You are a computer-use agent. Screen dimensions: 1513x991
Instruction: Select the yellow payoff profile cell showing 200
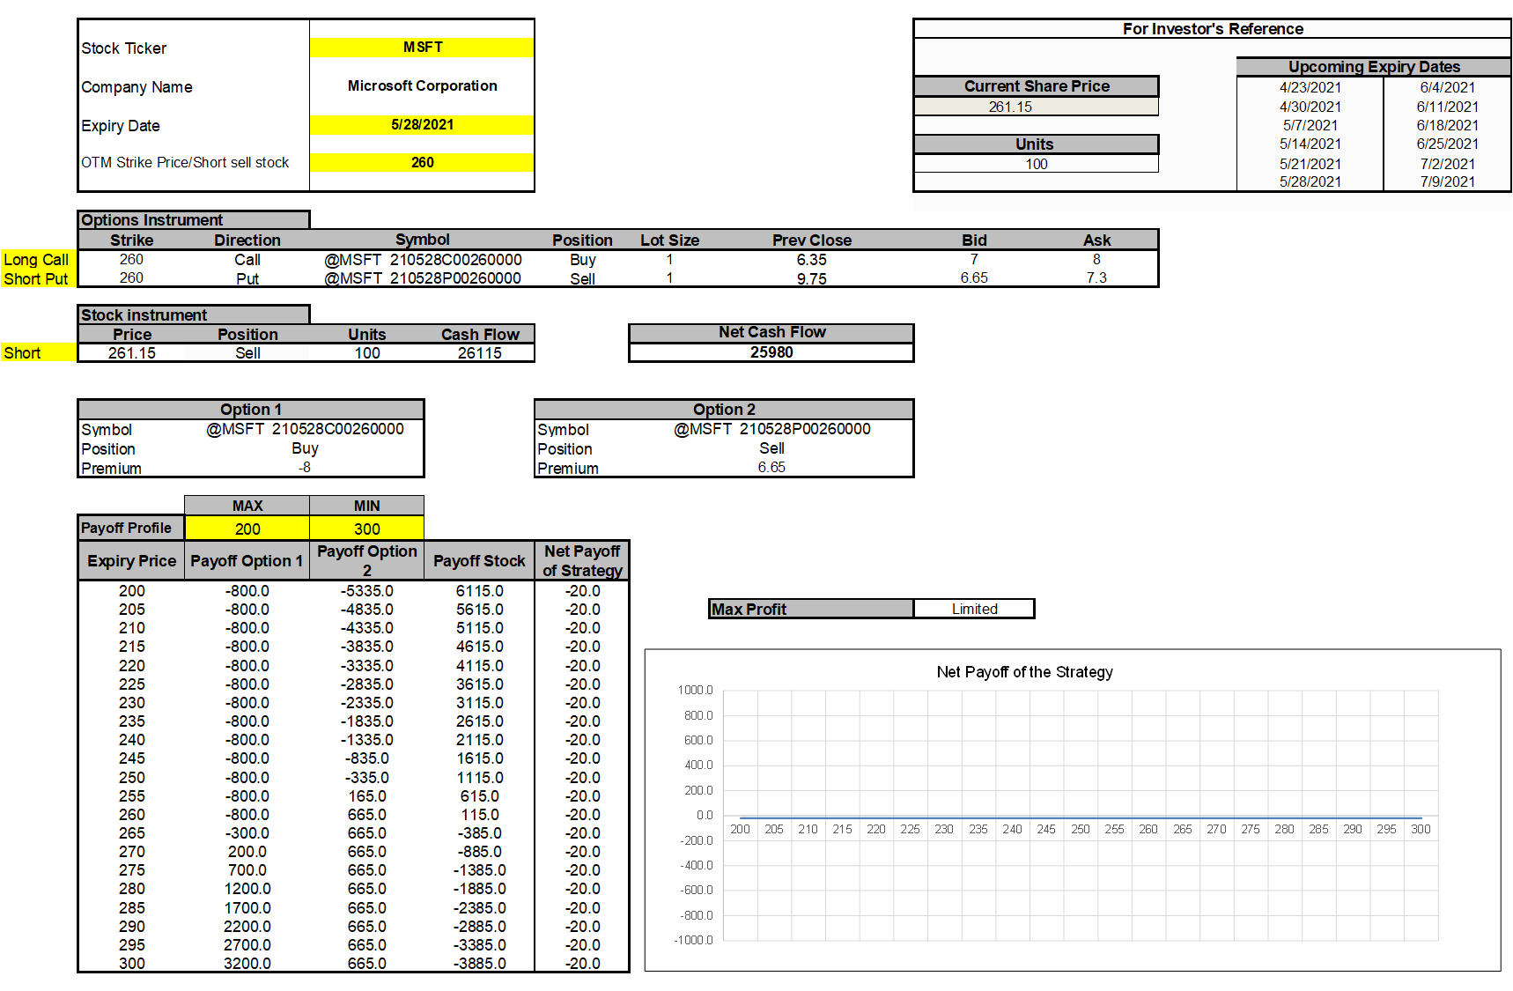click(247, 529)
